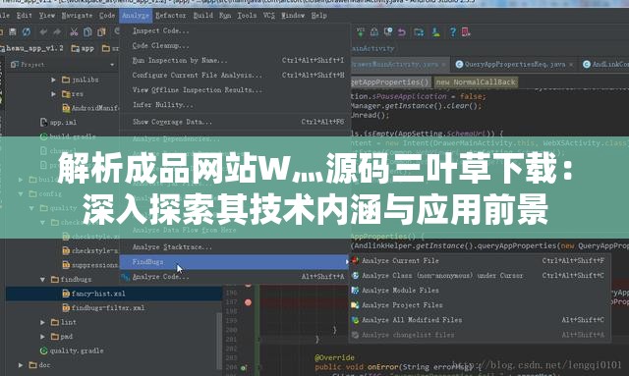Screen dimensions: 629x376
Task: Open the Build menu
Action: tap(203, 16)
